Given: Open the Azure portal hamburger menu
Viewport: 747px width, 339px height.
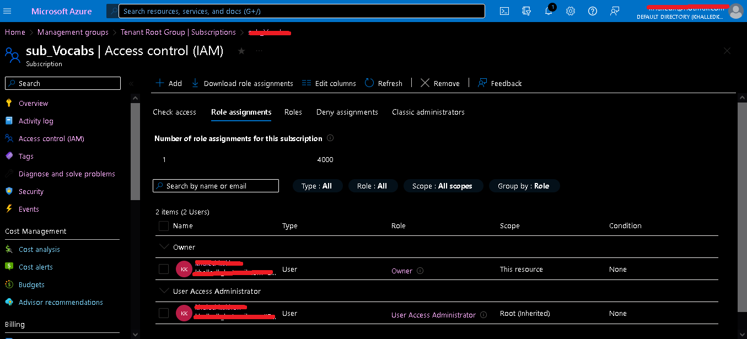Looking at the screenshot, I should click(8, 11).
